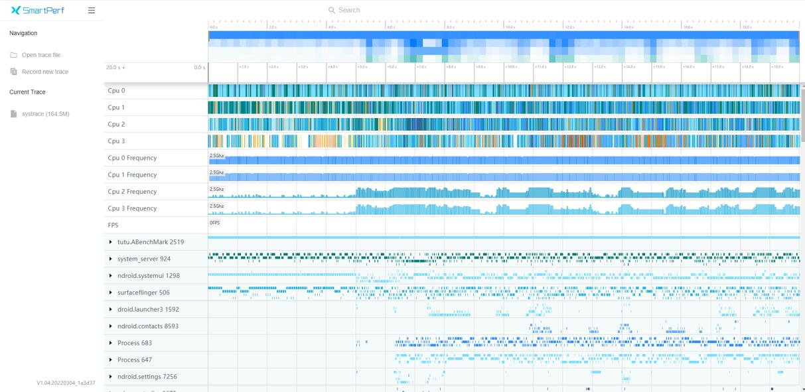Open the systrace (164.5M) current trace

(x=46, y=114)
